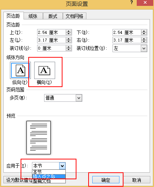Click the 右(R) margin input field
The image size is (154, 187).
[x=127, y=40]
